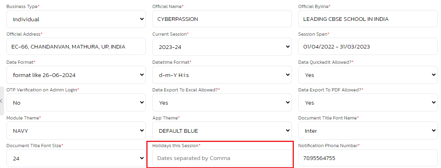The image size is (441, 168).
Task: Open Document Title Font Size dropdown
Action: click(x=76, y=158)
